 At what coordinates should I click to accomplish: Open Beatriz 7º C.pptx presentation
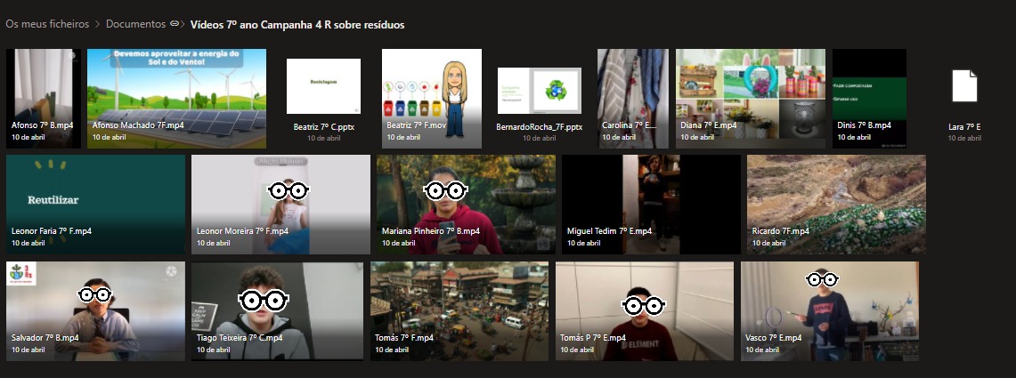point(323,87)
